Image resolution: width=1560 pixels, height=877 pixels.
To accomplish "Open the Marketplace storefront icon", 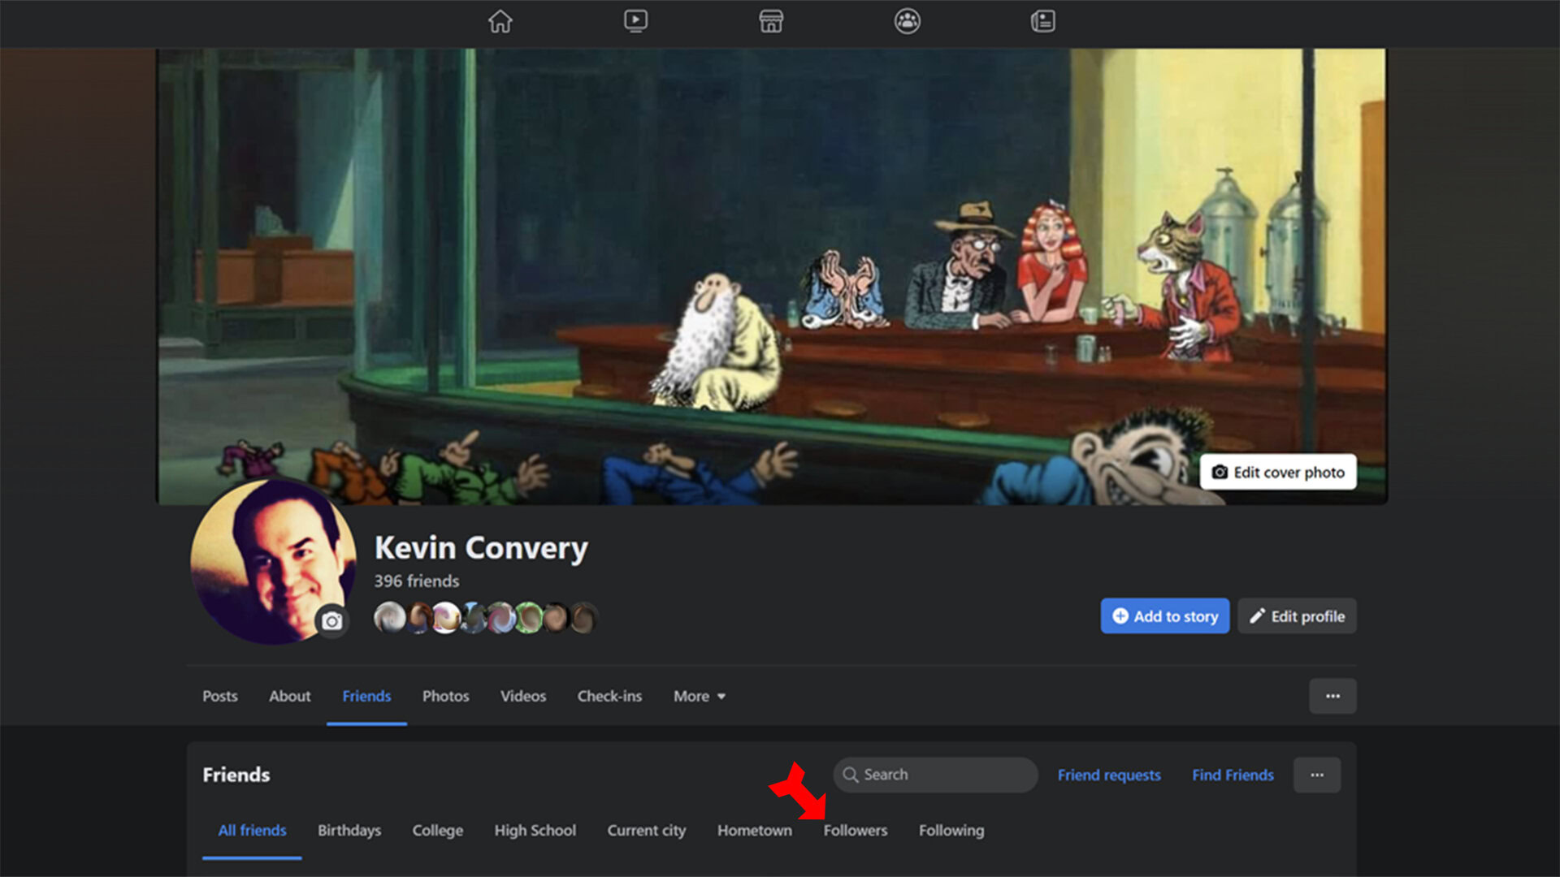I will click(771, 21).
